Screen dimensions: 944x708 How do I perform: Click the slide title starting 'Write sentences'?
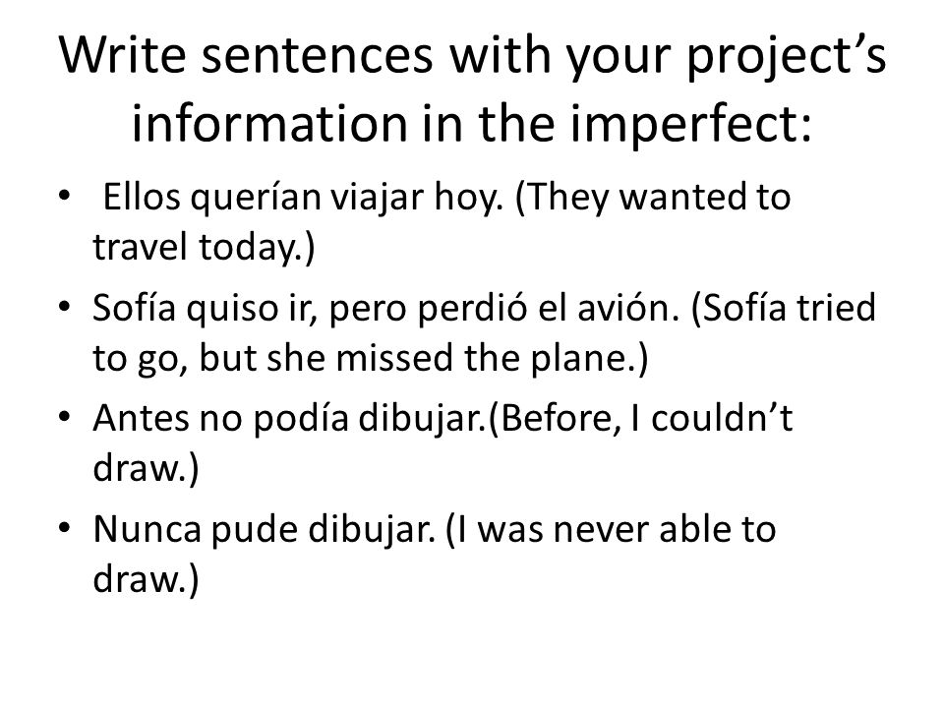473,88
